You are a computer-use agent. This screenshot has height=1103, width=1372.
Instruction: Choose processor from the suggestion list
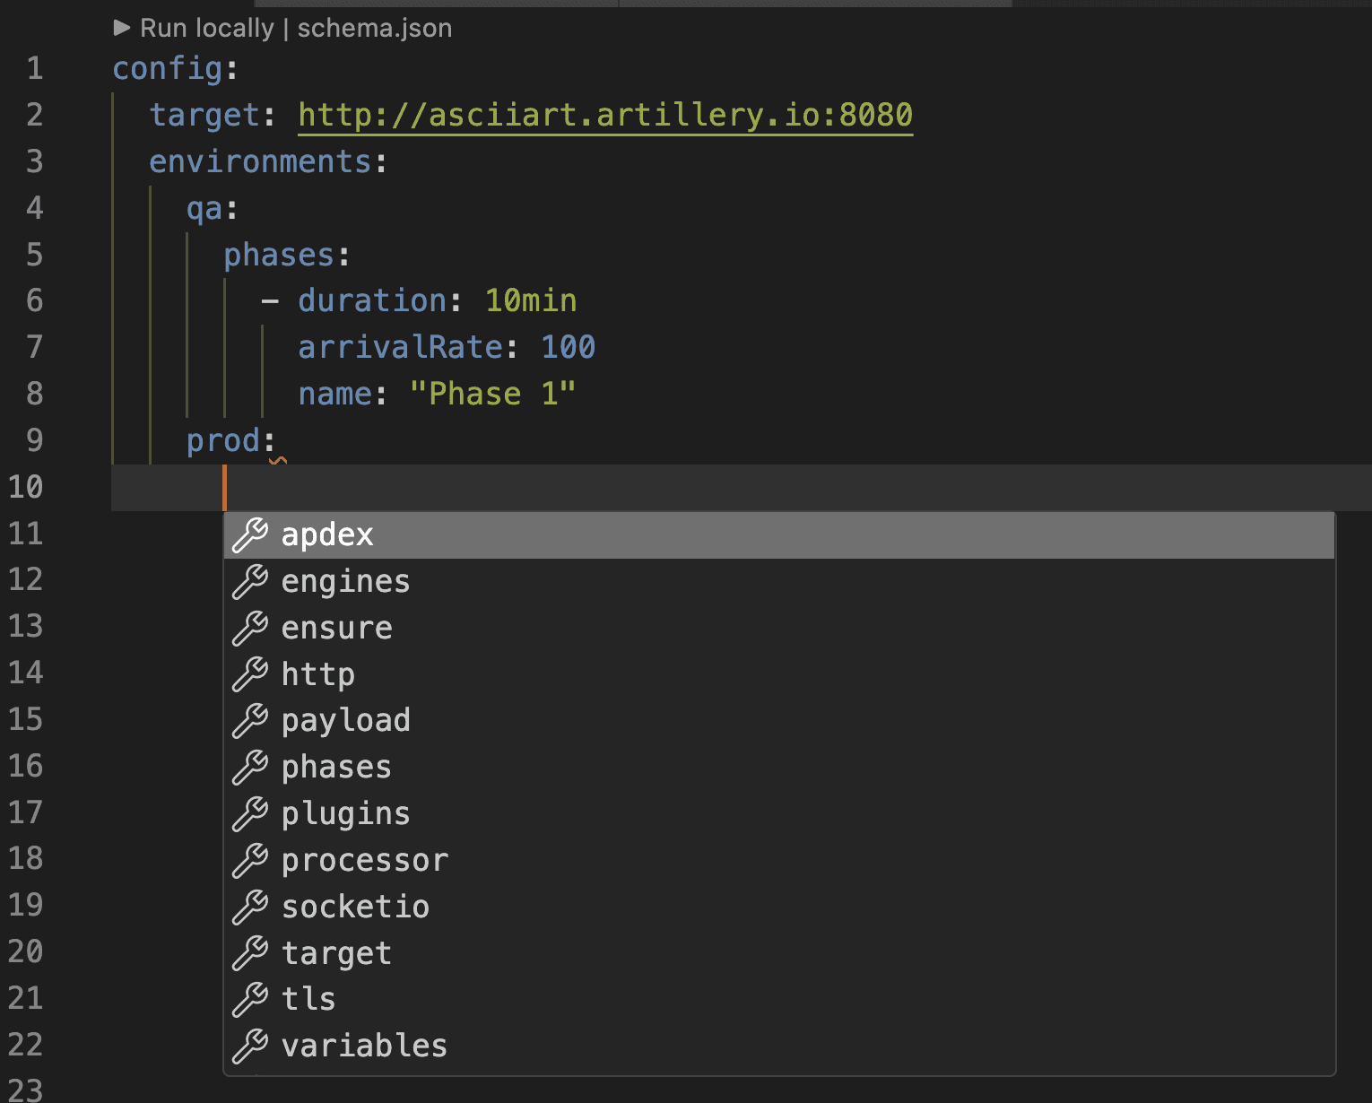pos(364,861)
